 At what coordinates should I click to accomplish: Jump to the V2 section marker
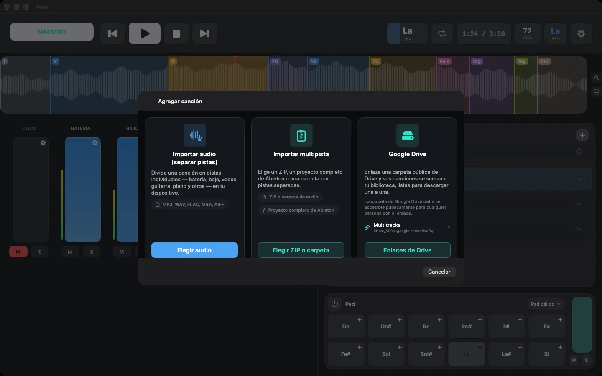[314, 61]
